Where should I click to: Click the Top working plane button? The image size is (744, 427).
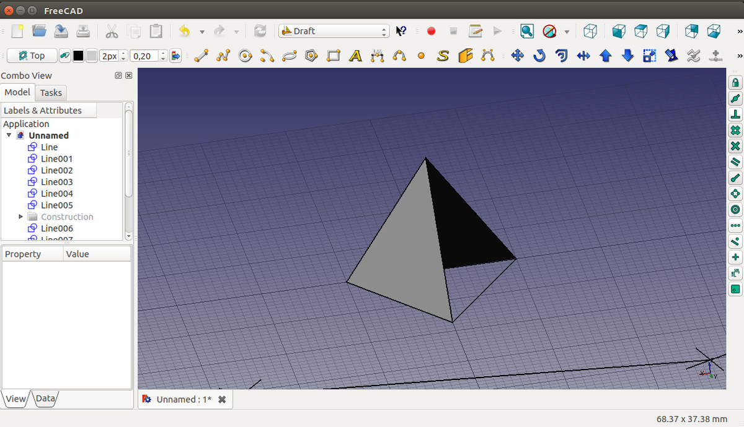[32, 56]
